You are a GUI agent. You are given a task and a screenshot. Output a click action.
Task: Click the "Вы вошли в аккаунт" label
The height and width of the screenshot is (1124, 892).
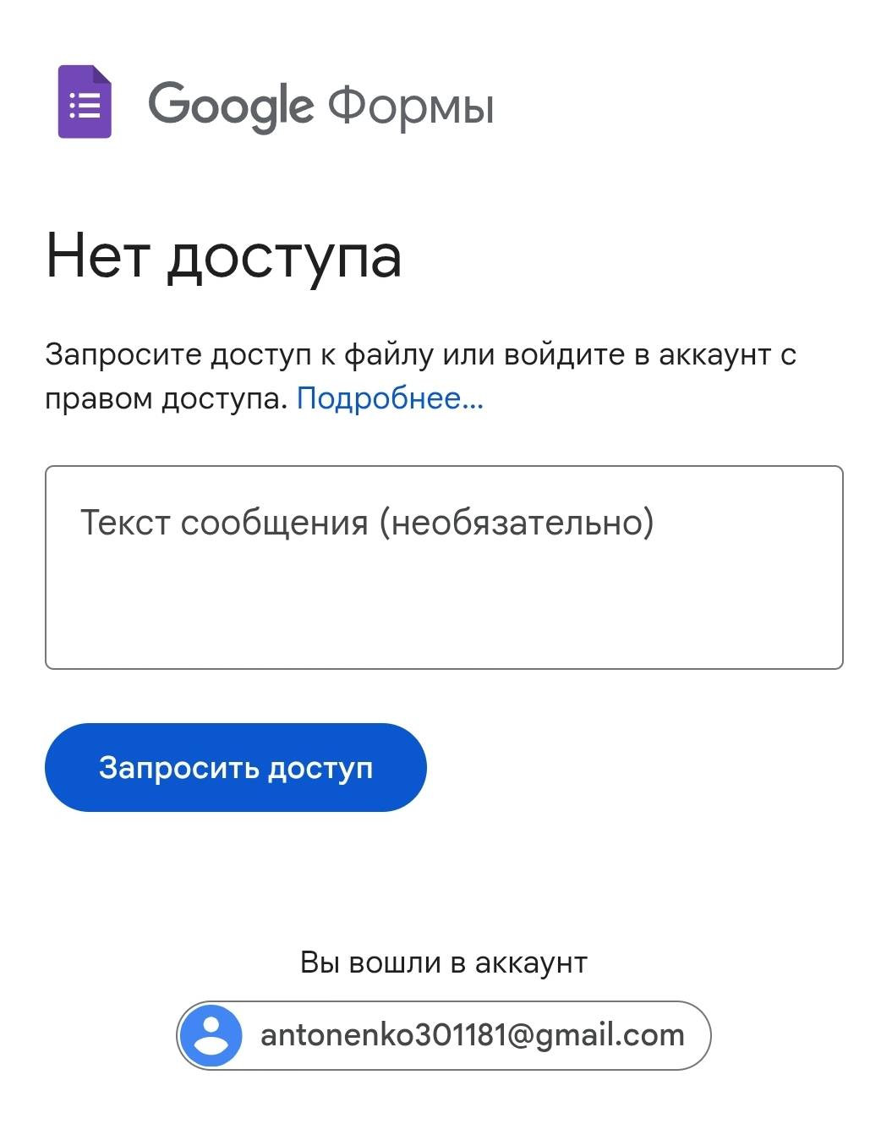[x=444, y=962]
